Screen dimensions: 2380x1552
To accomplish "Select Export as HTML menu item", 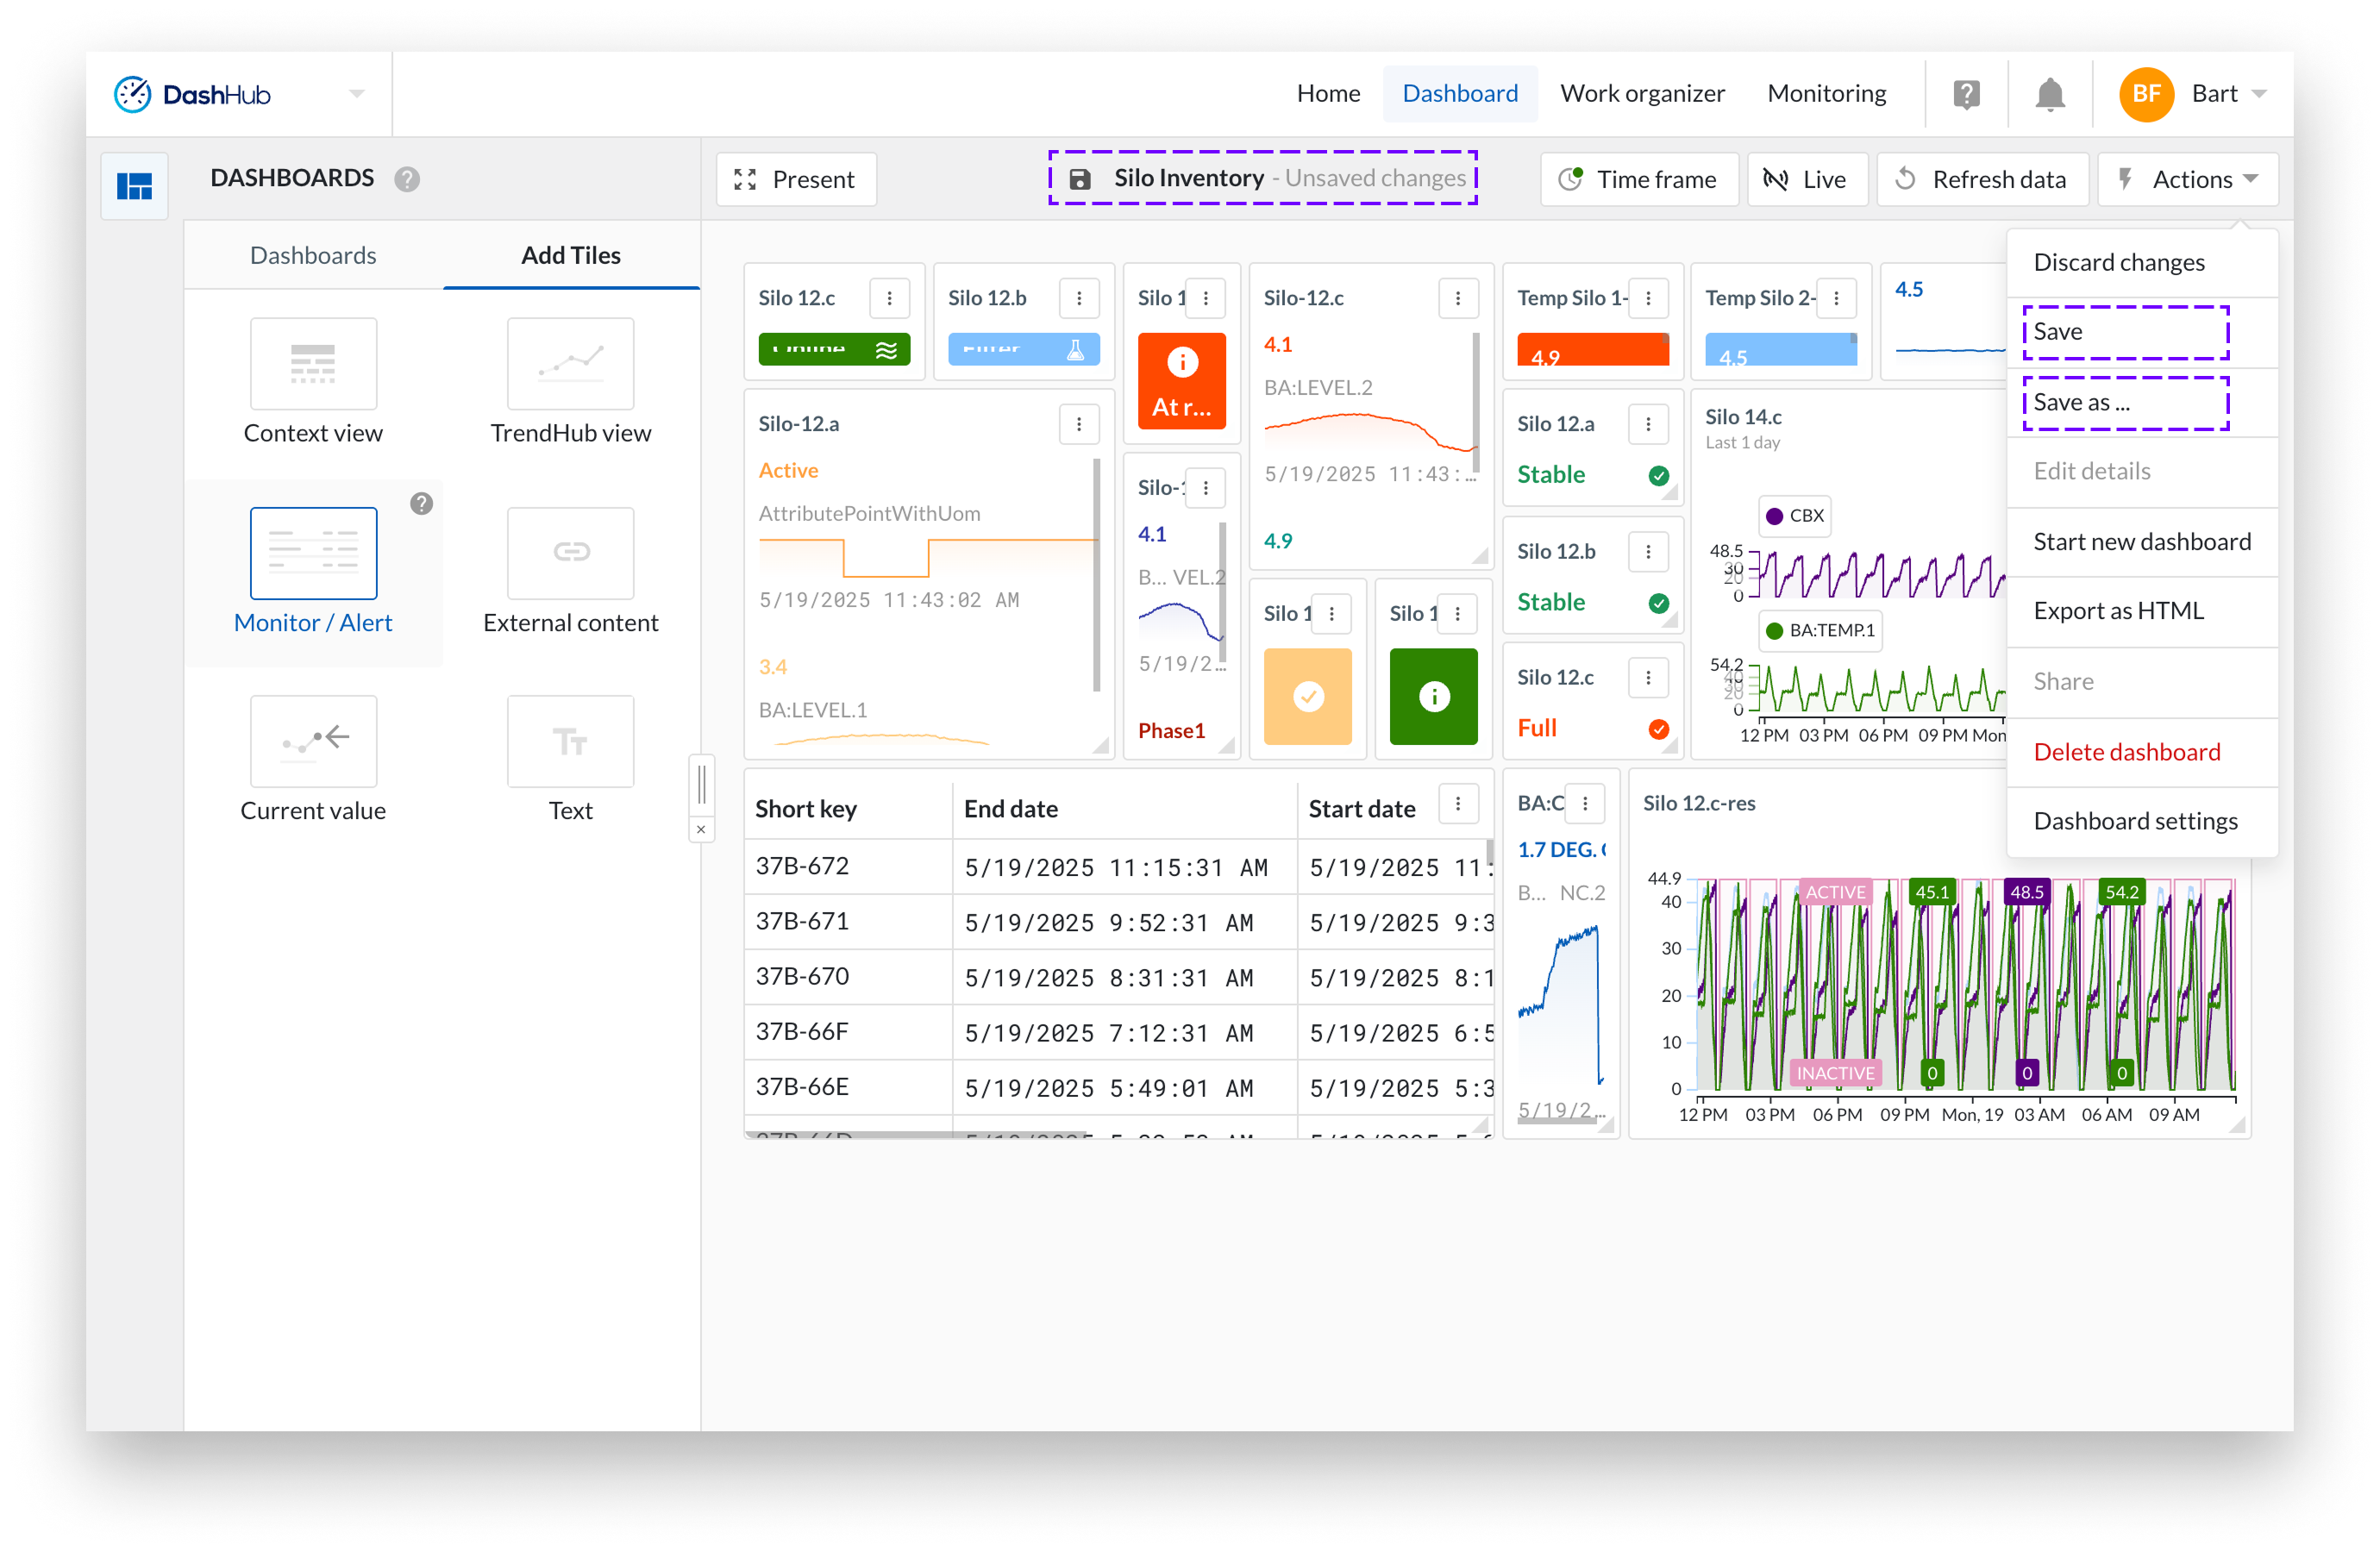I will coord(2118,611).
